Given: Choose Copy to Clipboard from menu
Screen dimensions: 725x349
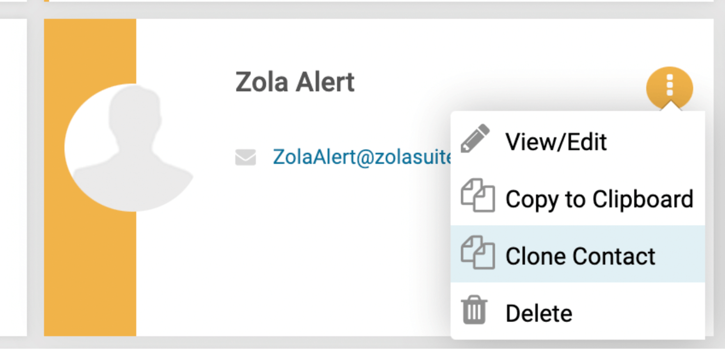Looking at the screenshot, I should point(578,198).
